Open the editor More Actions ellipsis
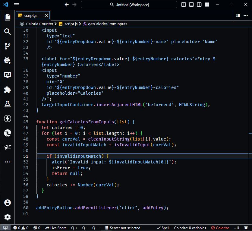252x231 pixels. pyautogui.click(x=246, y=15)
